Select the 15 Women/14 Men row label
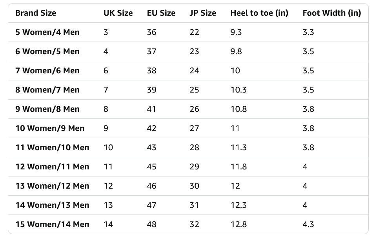The height and width of the screenshot is (240, 373). click(52, 224)
